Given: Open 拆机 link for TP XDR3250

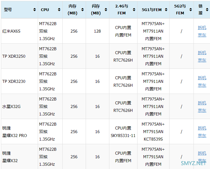Looking at the screenshot, I should (202, 53).
